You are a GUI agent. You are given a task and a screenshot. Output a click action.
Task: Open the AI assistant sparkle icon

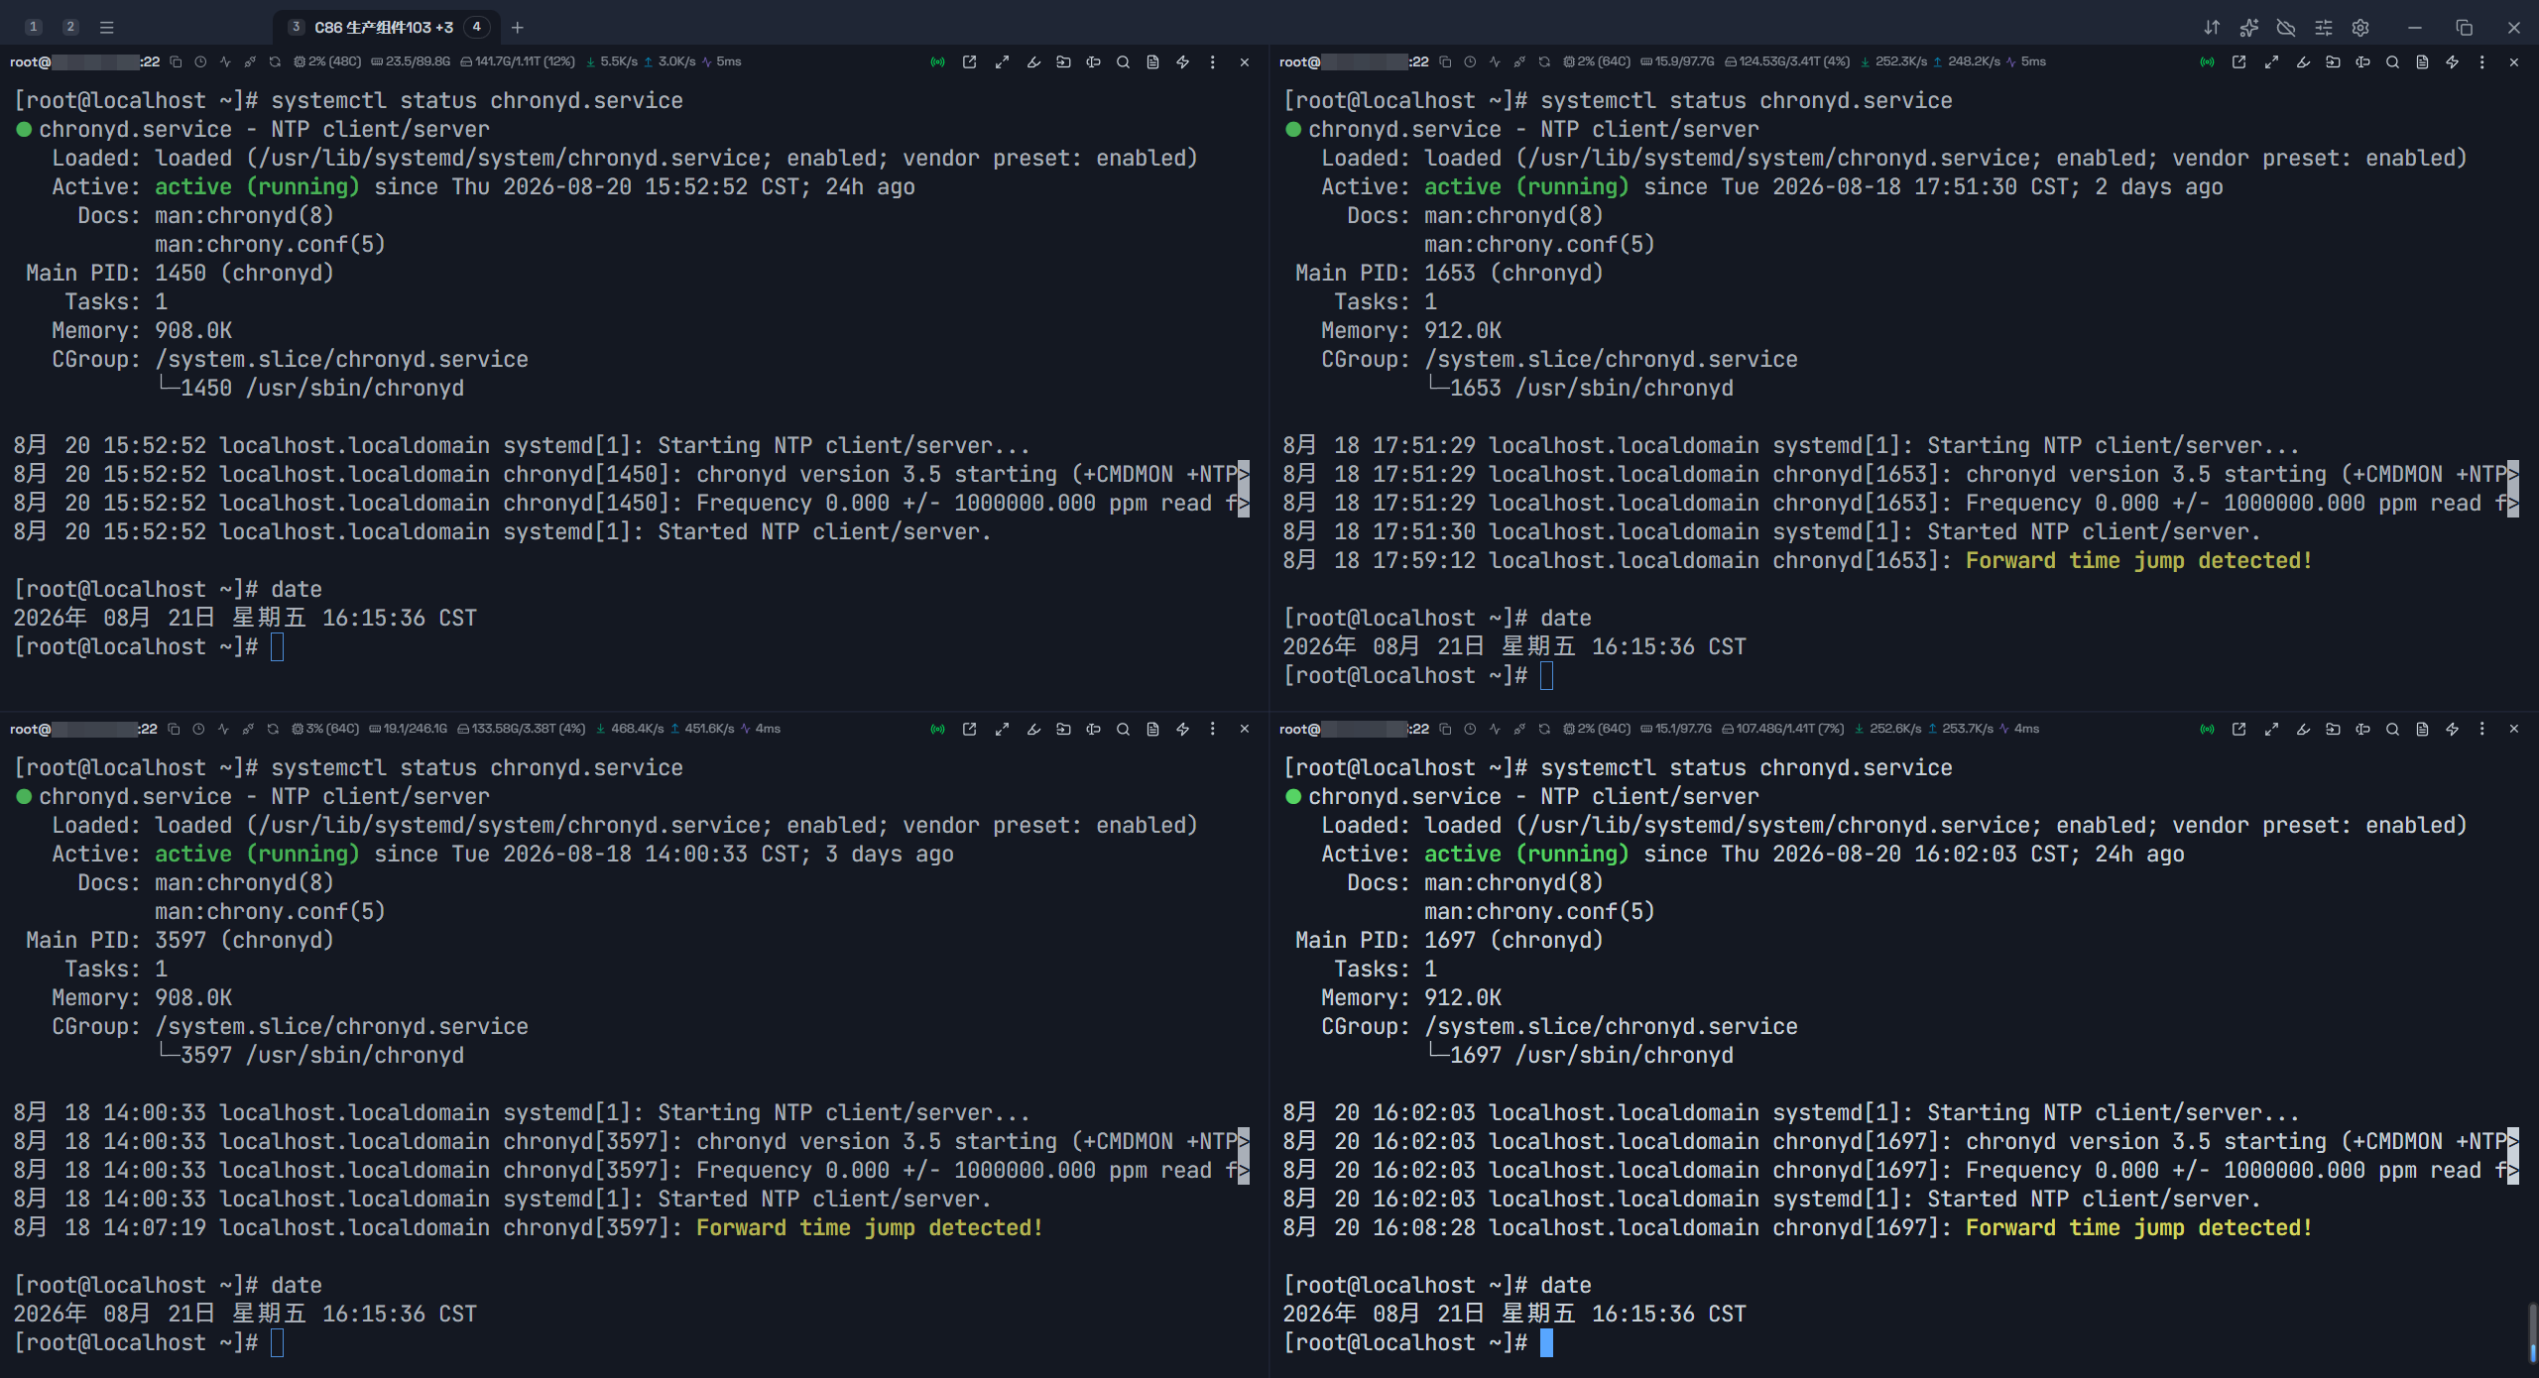2248,28
